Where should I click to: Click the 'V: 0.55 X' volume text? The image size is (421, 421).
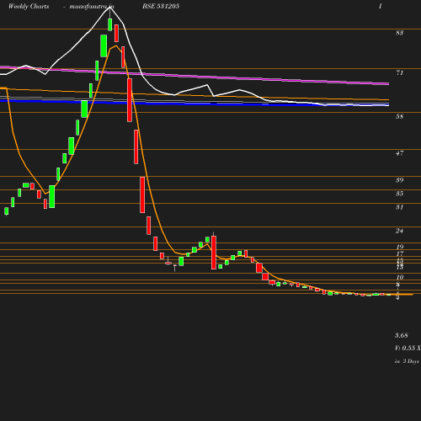point(408,348)
